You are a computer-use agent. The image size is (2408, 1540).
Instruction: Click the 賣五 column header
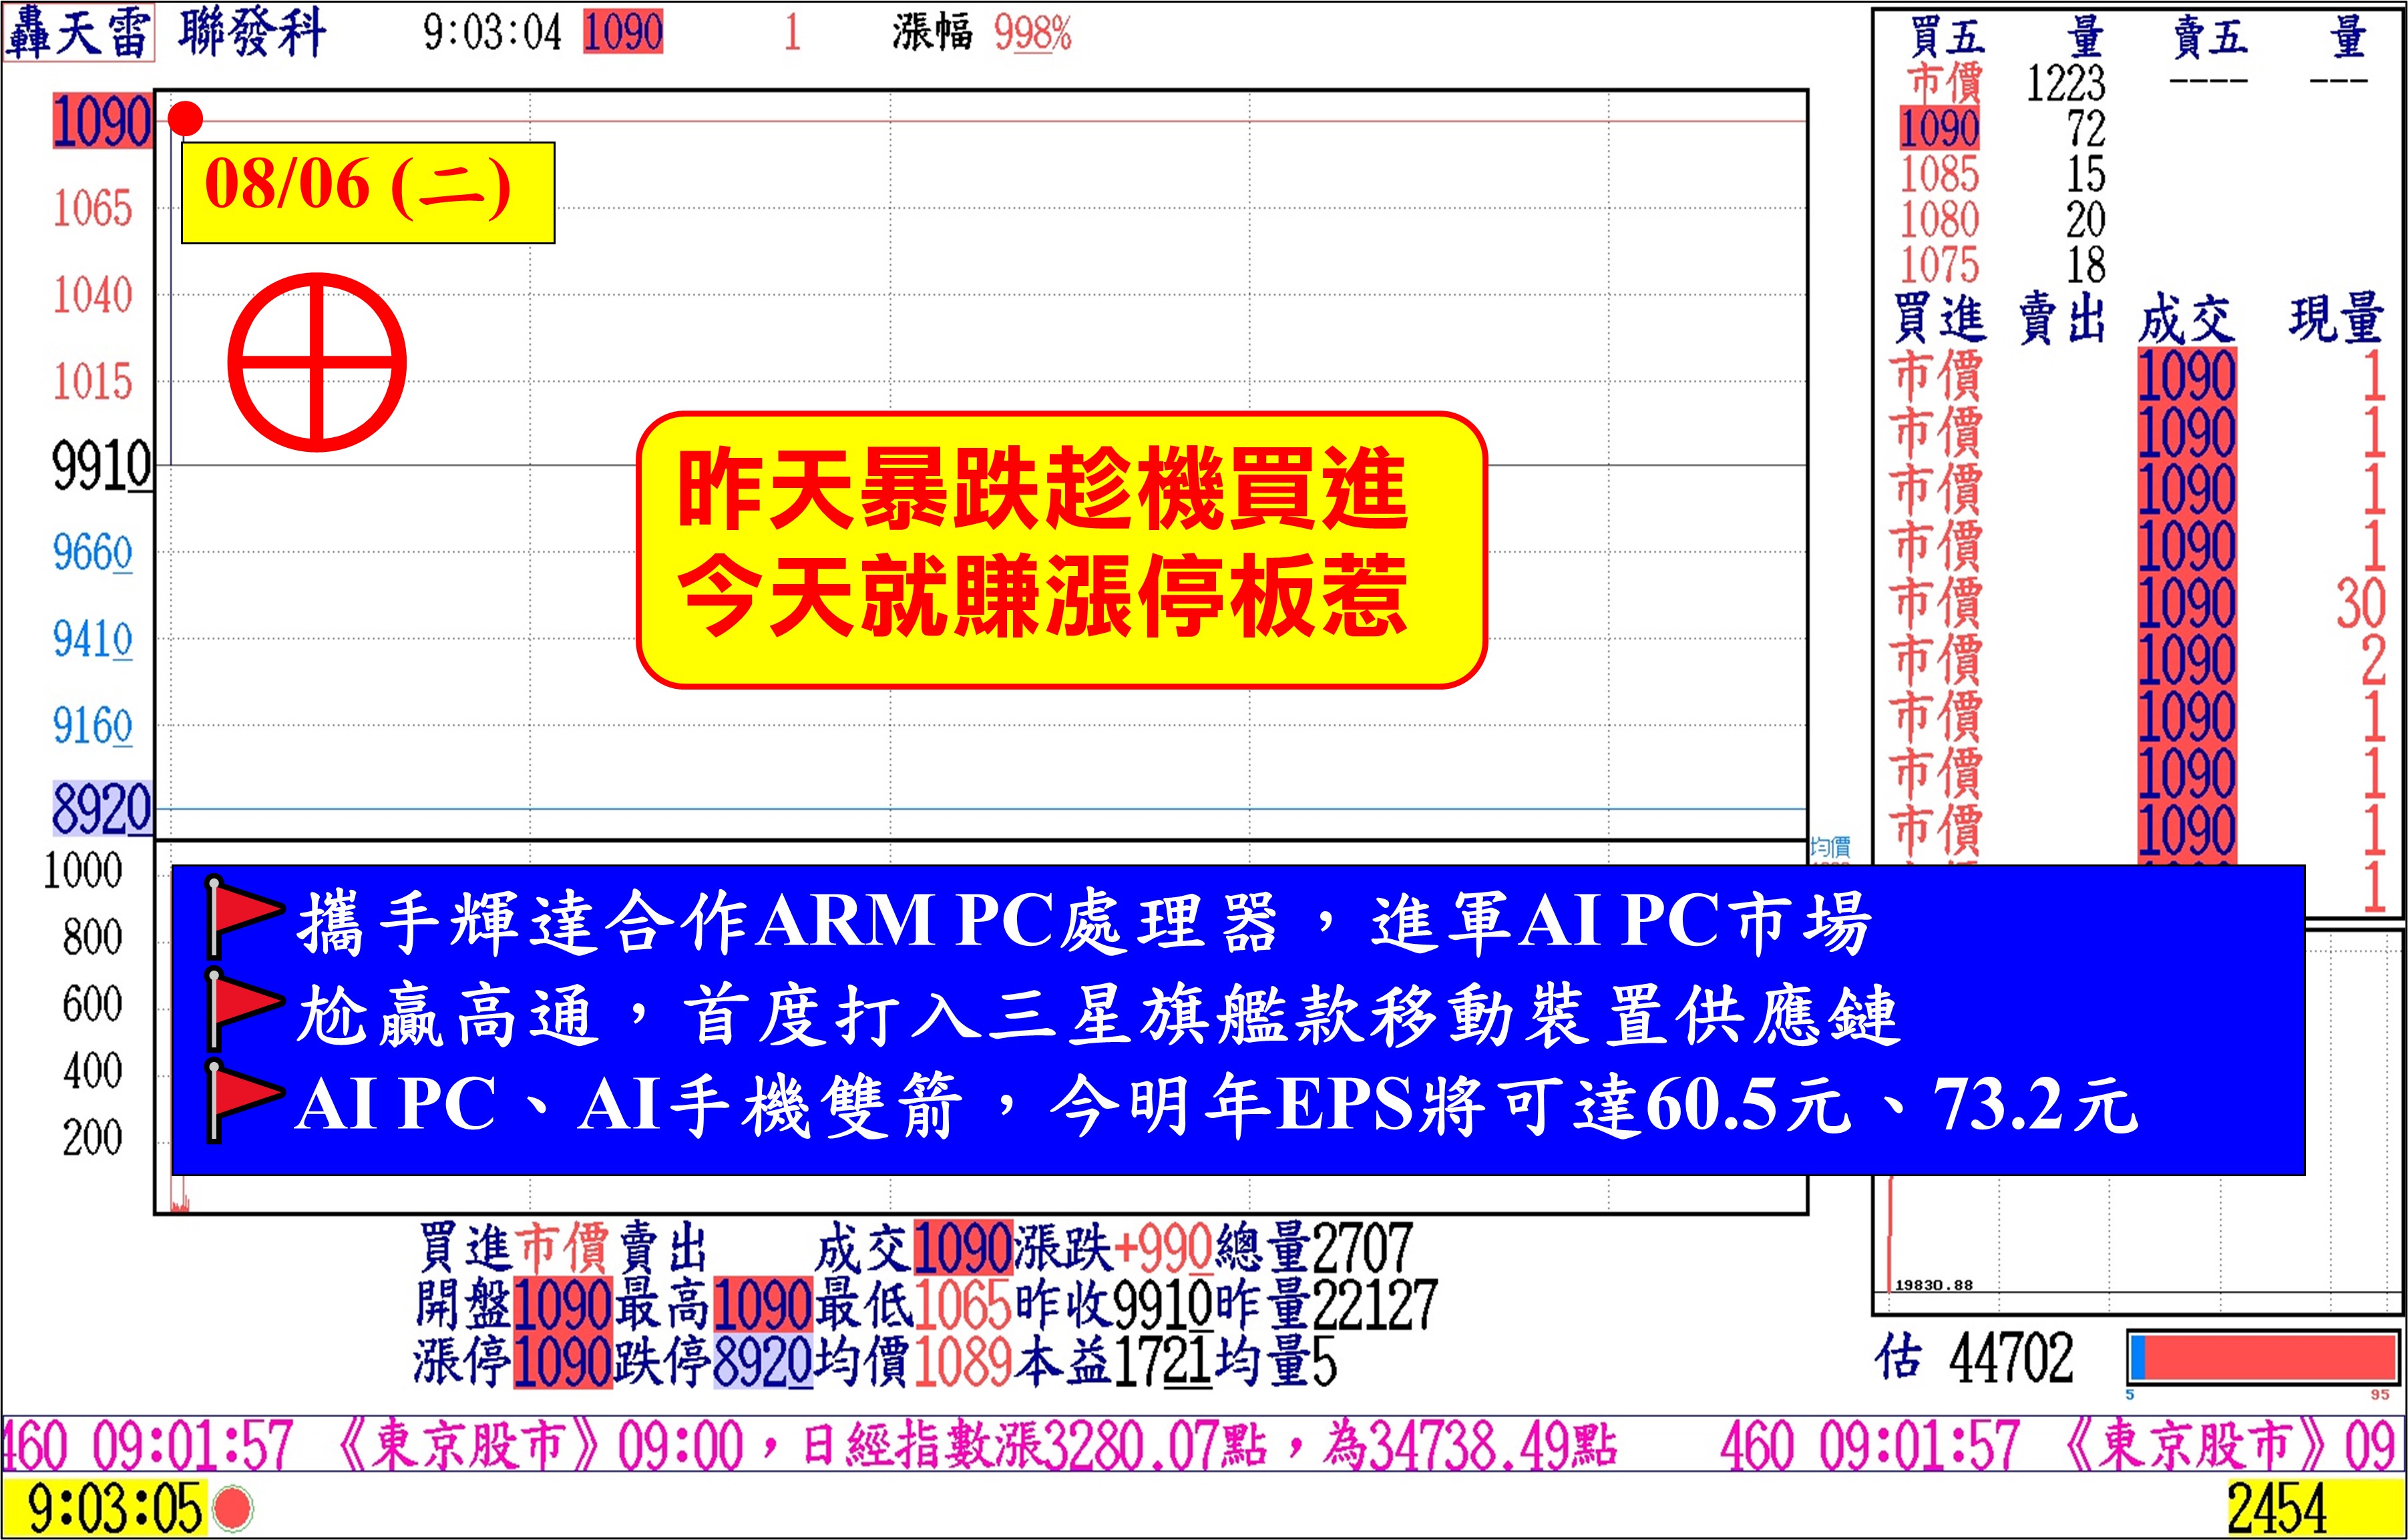2210,37
